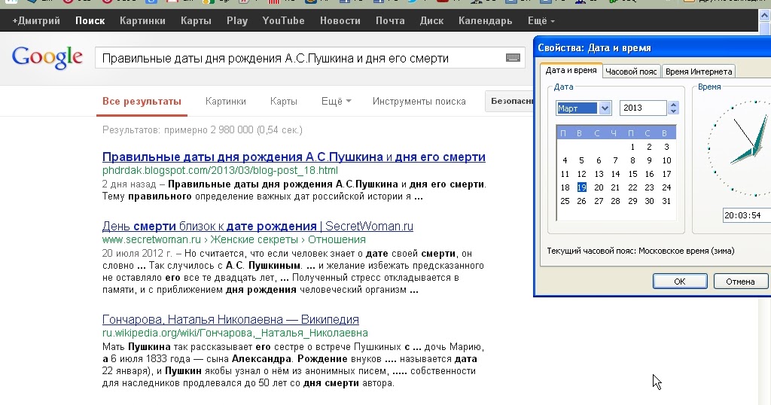Image resolution: width=771 pixels, height=405 pixels.
Task: Open Картинки in the black Google bar
Action: point(142,20)
